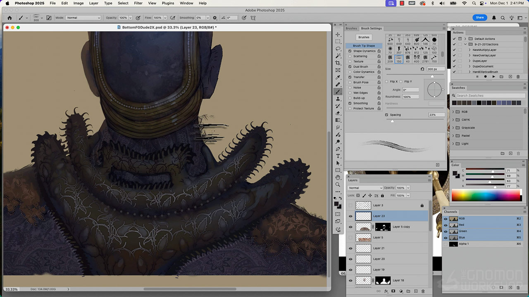Uncheck the Dual Brush option
Screen dimensions: 529x297
[350, 66]
